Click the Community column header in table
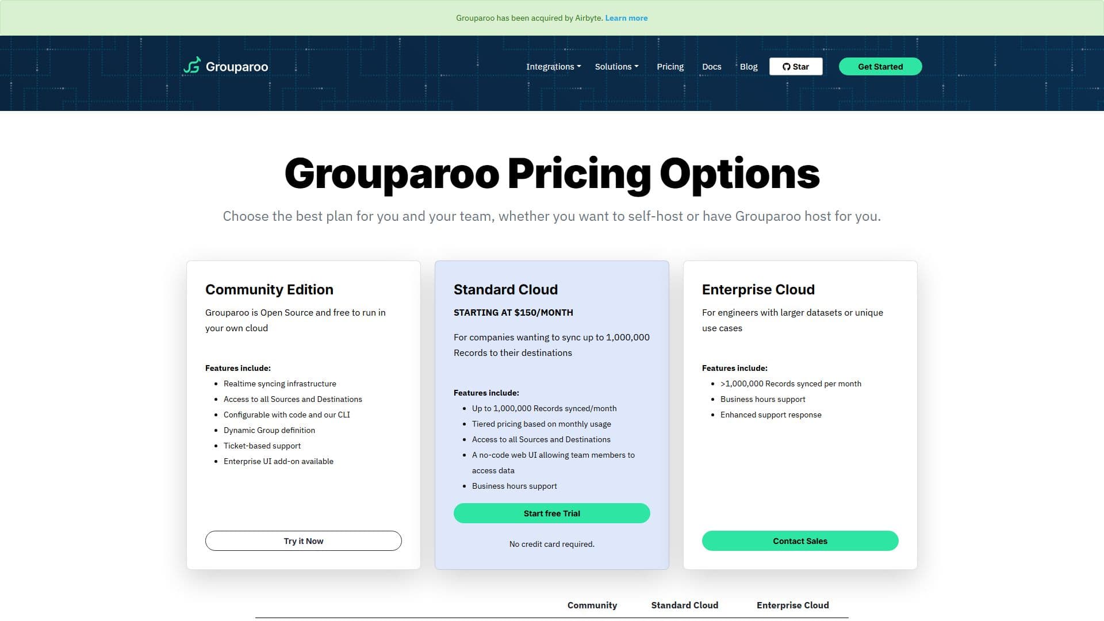 (x=592, y=605)
